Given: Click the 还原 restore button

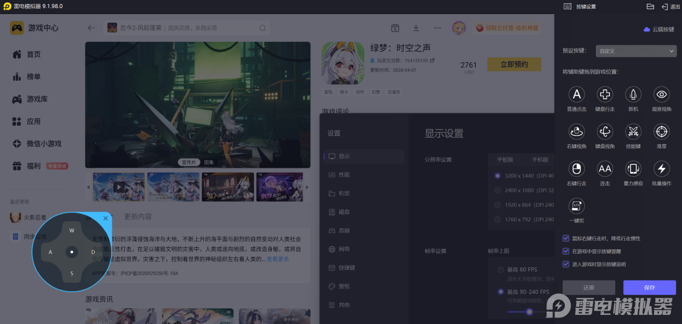Looking at the screenshot, I should point(589,287).
